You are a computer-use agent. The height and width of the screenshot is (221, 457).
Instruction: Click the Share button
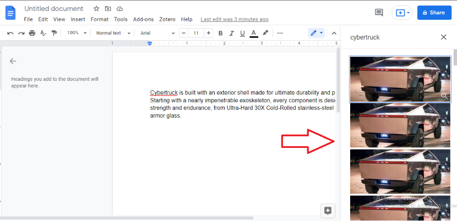[434, 13]
